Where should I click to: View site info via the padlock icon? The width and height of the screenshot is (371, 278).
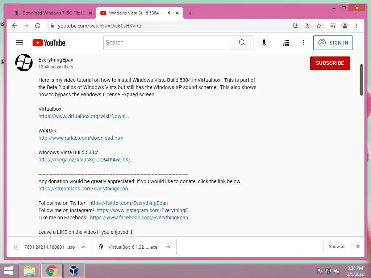52,26
